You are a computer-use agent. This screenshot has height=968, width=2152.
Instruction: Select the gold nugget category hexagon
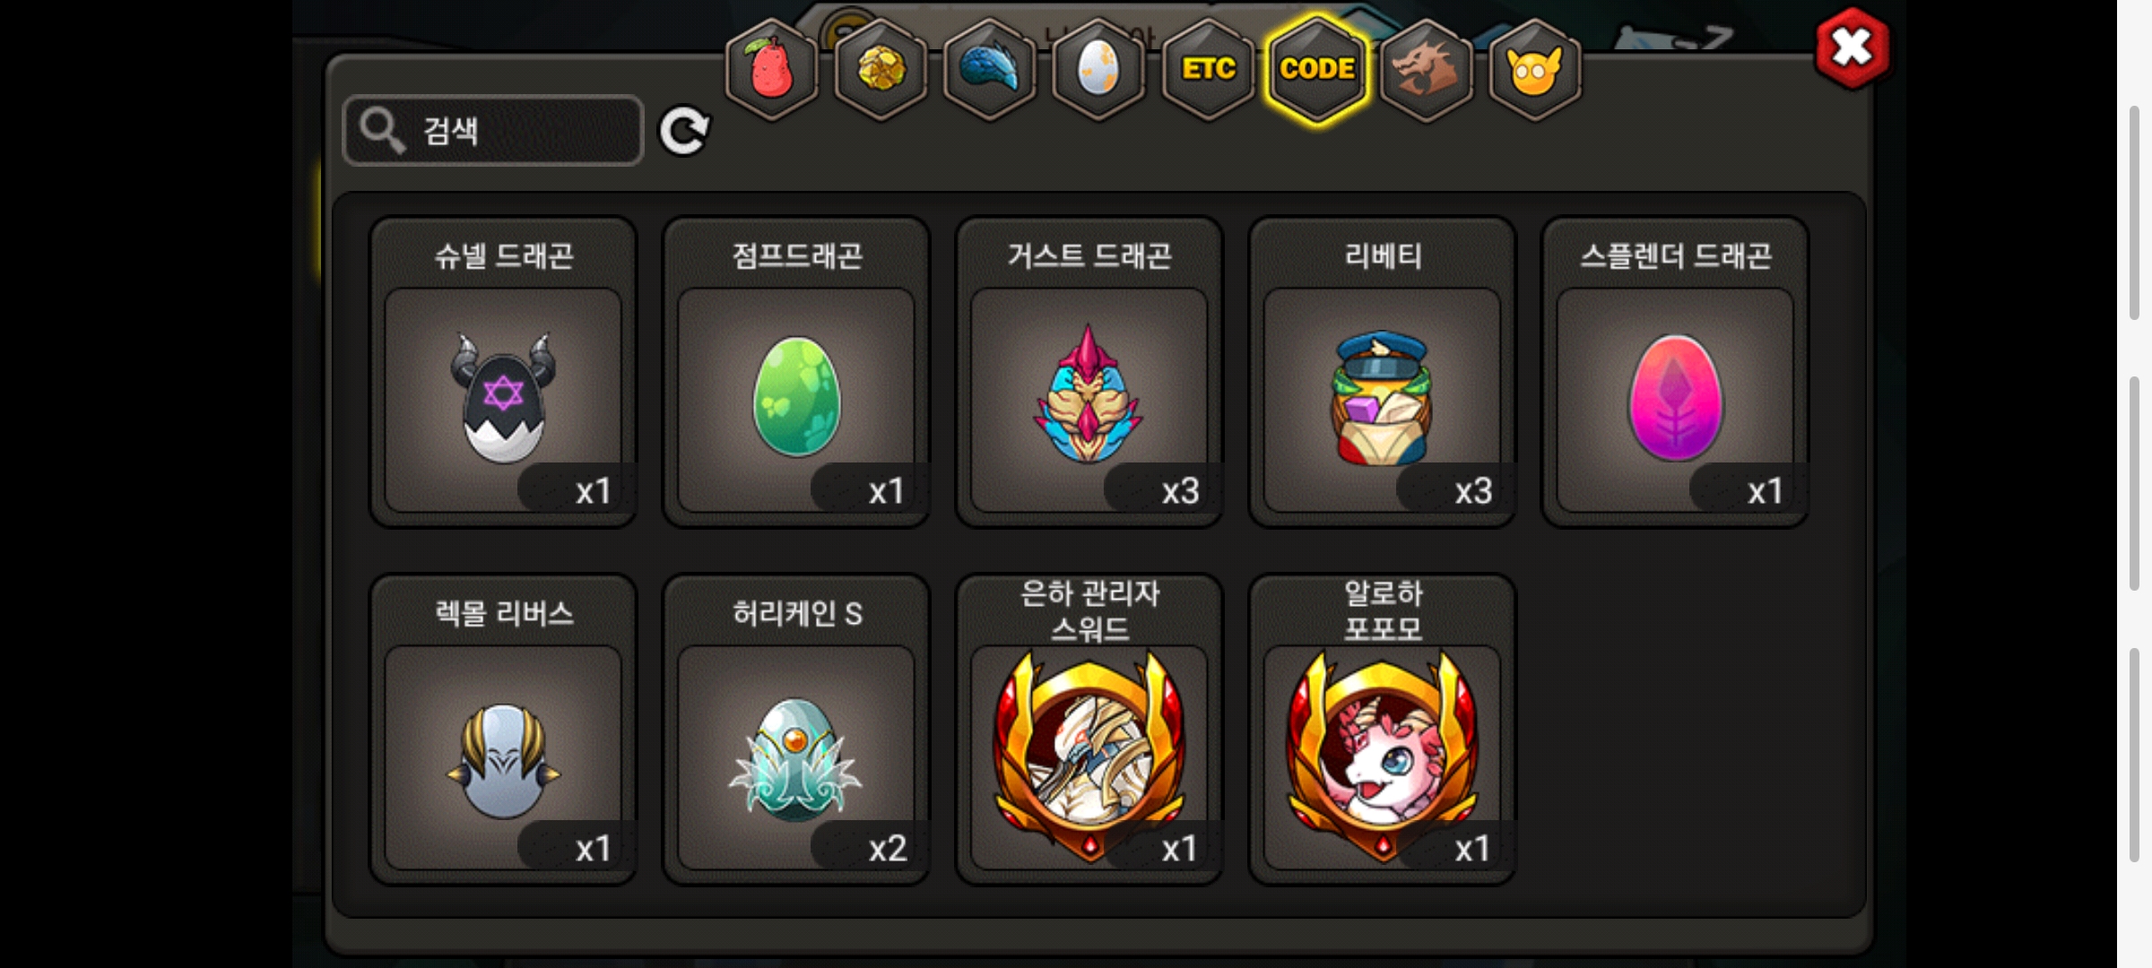tap(881, 69)
